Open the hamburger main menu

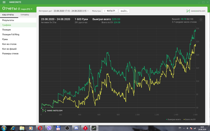click(x=4, y=2)
